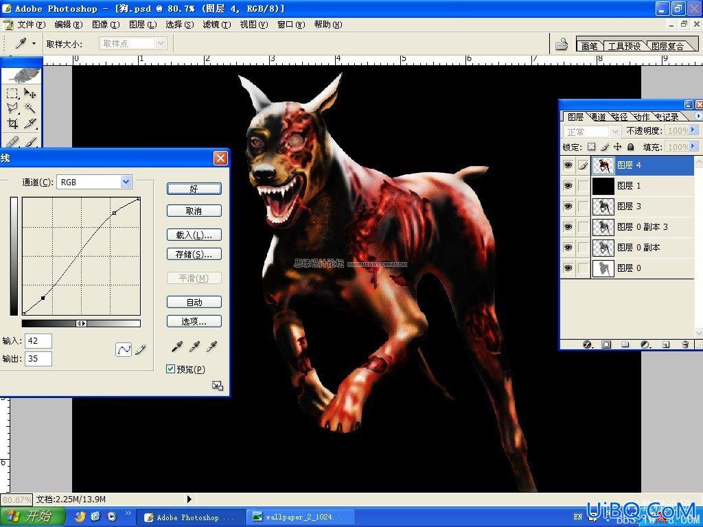
Task: Open the fill (填充) slider arrow
Action: pos(693,146)
